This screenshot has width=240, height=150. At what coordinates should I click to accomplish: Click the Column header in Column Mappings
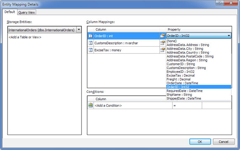coord(127,29)
